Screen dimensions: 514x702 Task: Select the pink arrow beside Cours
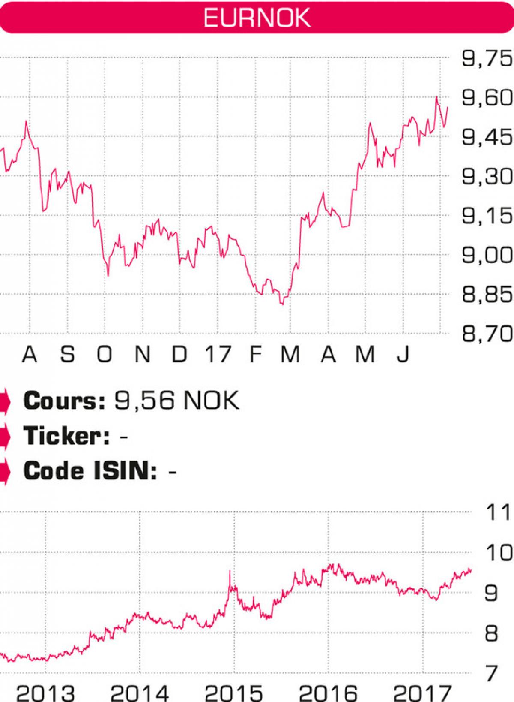(4, 401)
